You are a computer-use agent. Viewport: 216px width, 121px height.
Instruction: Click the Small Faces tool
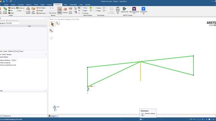(41, 13)
